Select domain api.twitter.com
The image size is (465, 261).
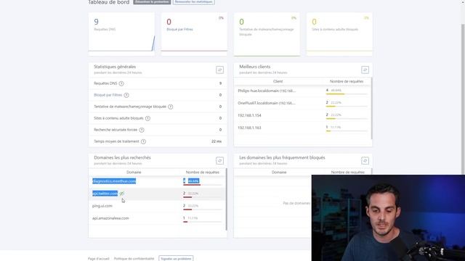coord(105,194)
